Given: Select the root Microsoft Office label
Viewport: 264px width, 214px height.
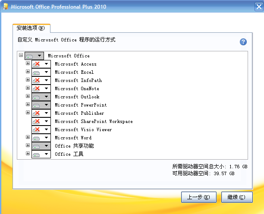Looking at the screenshot, I should point(69,56).
